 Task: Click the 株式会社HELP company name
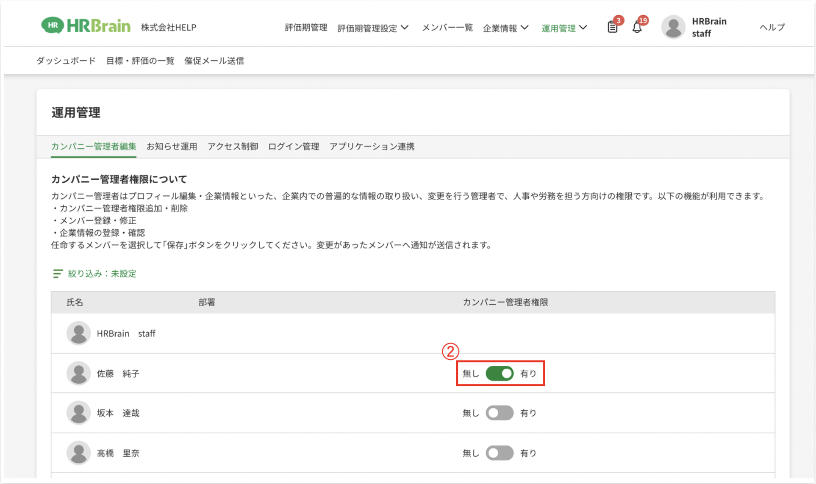[x=169, y=28]
